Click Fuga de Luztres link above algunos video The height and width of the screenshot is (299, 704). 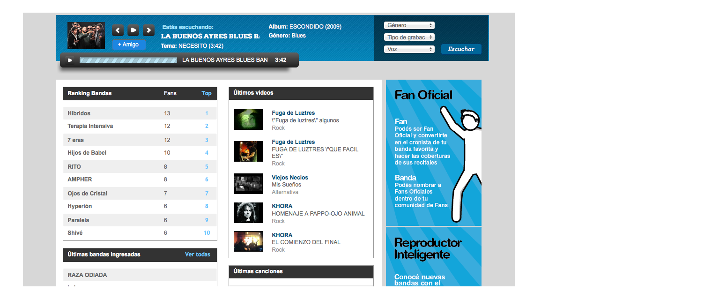coord(293,113)
